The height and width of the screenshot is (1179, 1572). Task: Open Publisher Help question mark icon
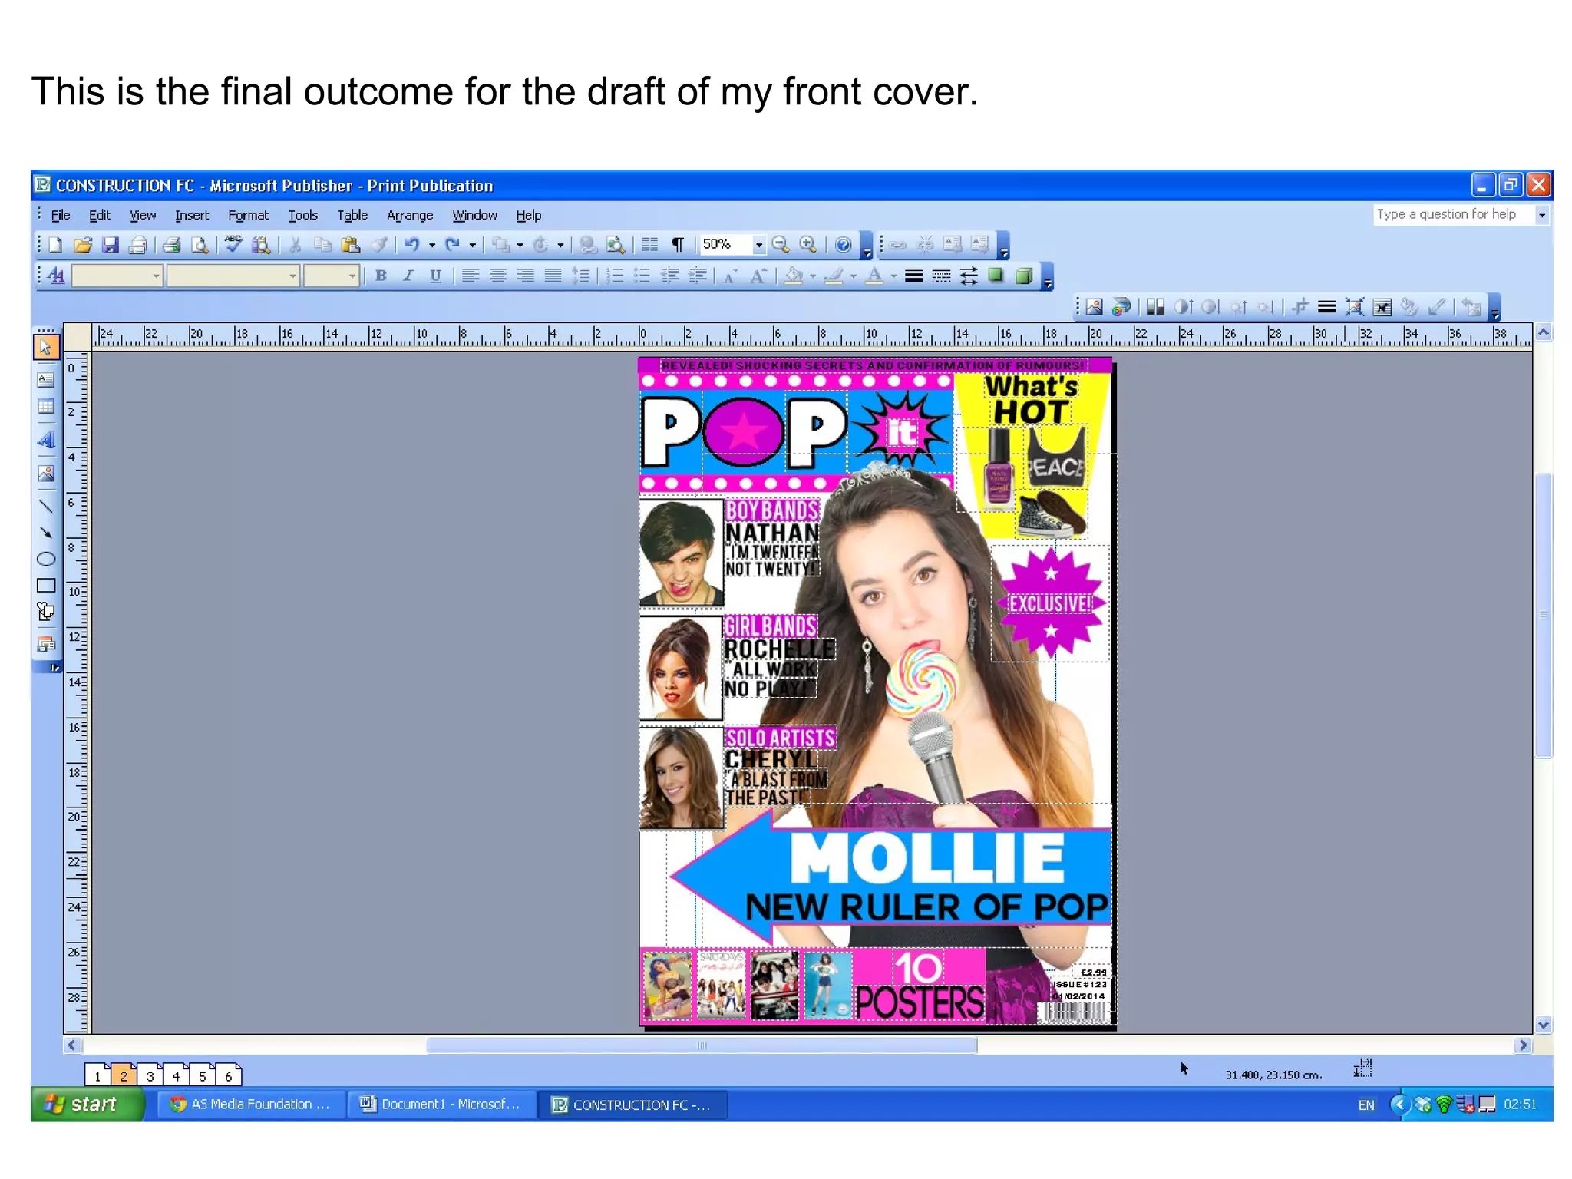point(843,245)
